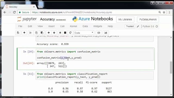
Task: Click the '(autosaved)' status text
Action: (61, 20)
